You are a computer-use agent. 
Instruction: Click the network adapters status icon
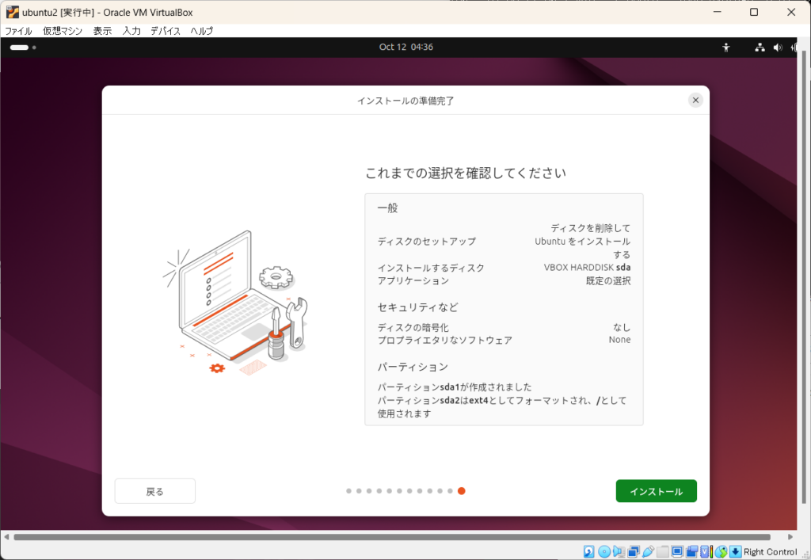pyautogui.click(x=634, y=552)
